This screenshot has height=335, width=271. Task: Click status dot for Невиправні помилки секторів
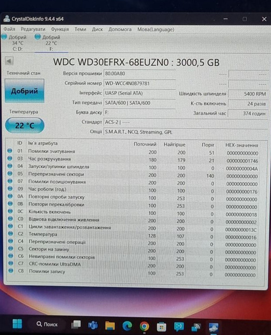[x=10, y=256]
